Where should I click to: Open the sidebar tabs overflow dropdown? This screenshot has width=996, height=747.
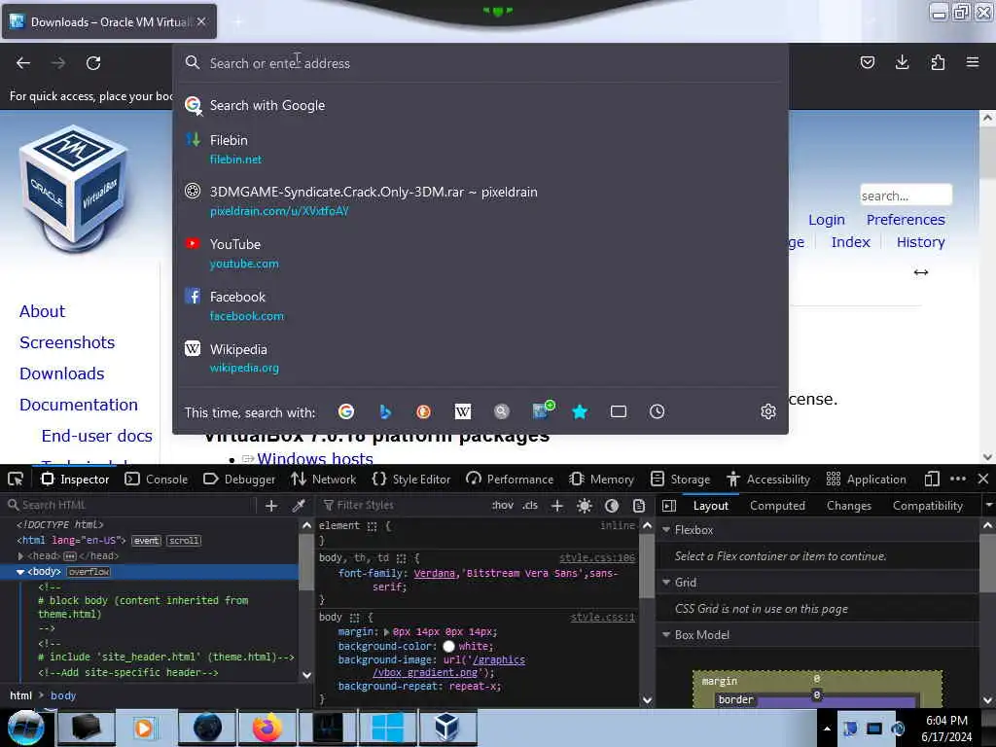[x=988, y=506]
